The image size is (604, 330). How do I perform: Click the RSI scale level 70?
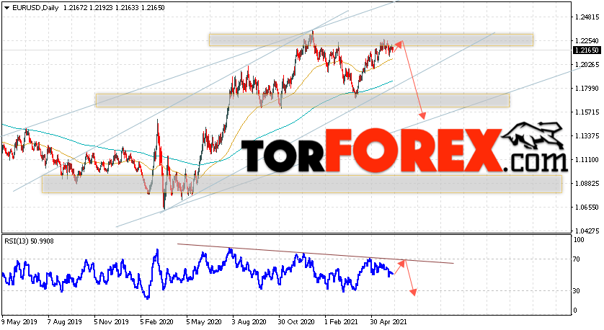tap(577, 259)
